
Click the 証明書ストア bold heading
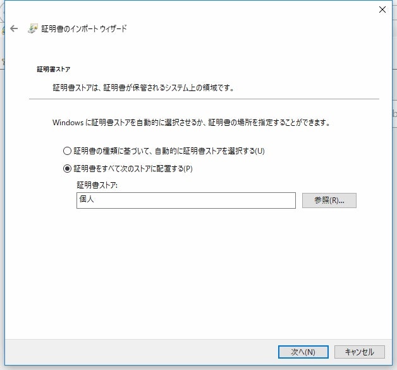(54, 69)
